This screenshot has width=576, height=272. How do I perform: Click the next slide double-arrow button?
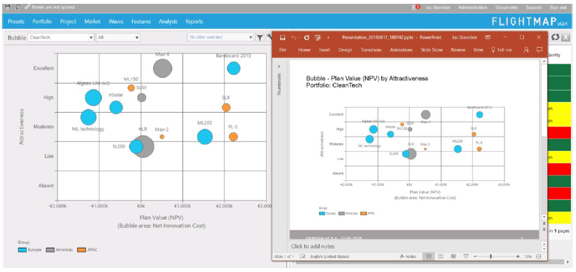pos(544,229)
